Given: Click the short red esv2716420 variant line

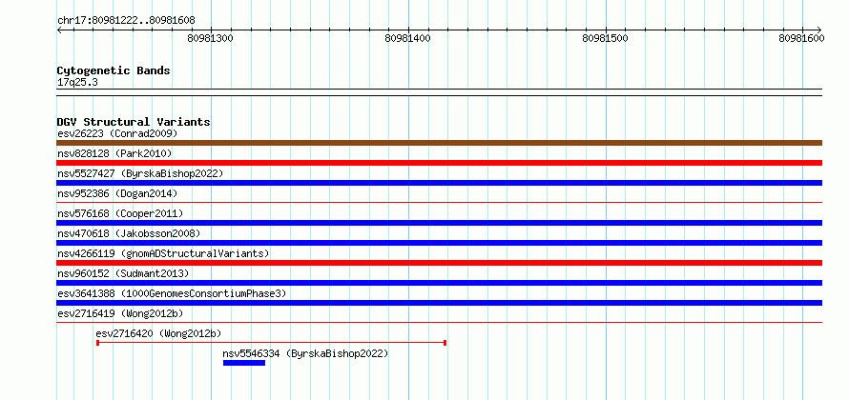Looking at the screenshot, I should [271, 343].
